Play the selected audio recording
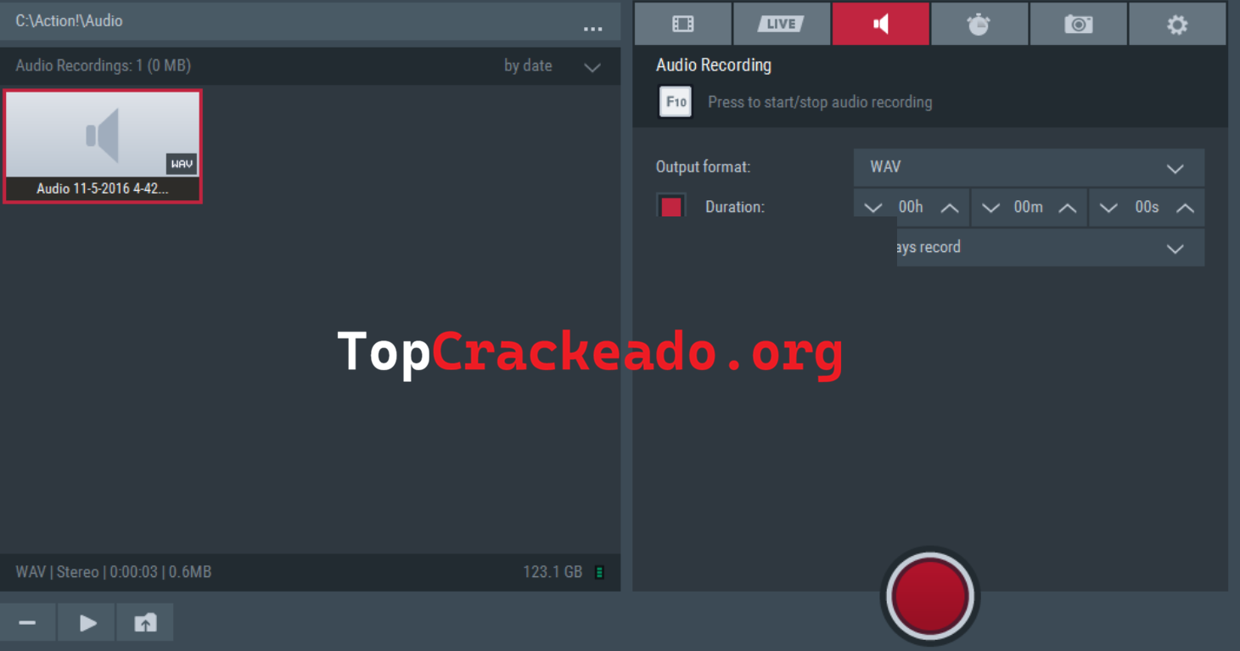The height and width of the screenshot is (651, 1240). tap(87, 623)
